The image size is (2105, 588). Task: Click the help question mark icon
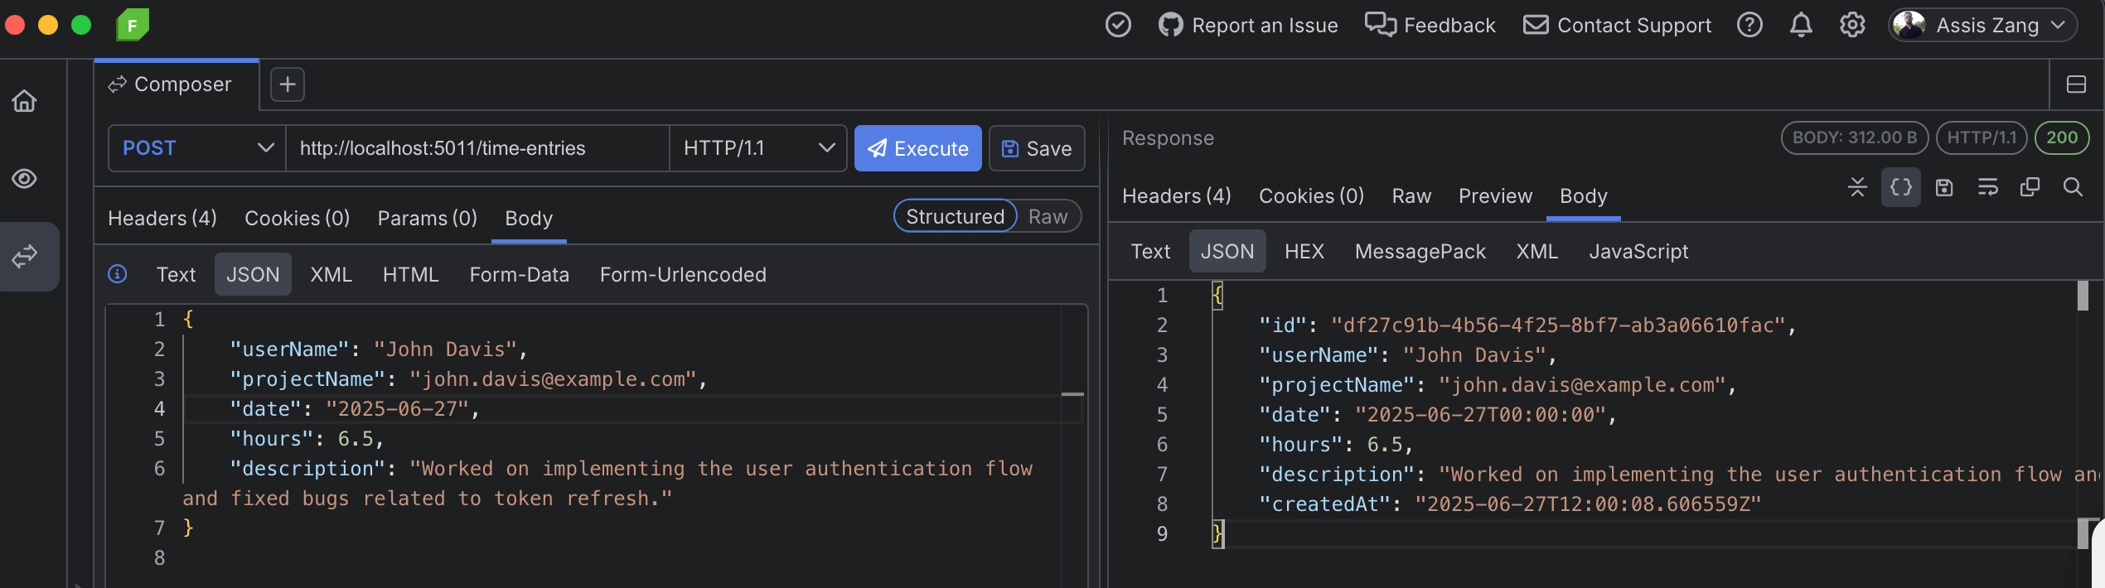coord(1749,25)
